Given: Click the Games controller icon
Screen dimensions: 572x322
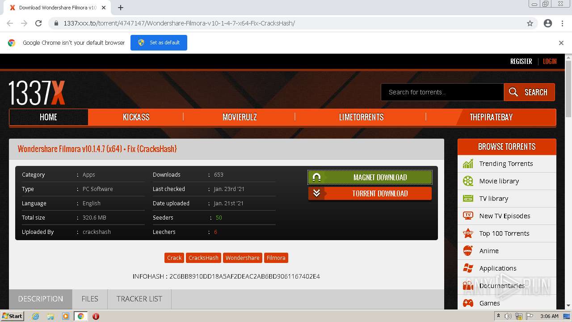Looking at the screenshot, I should (468, 303).
